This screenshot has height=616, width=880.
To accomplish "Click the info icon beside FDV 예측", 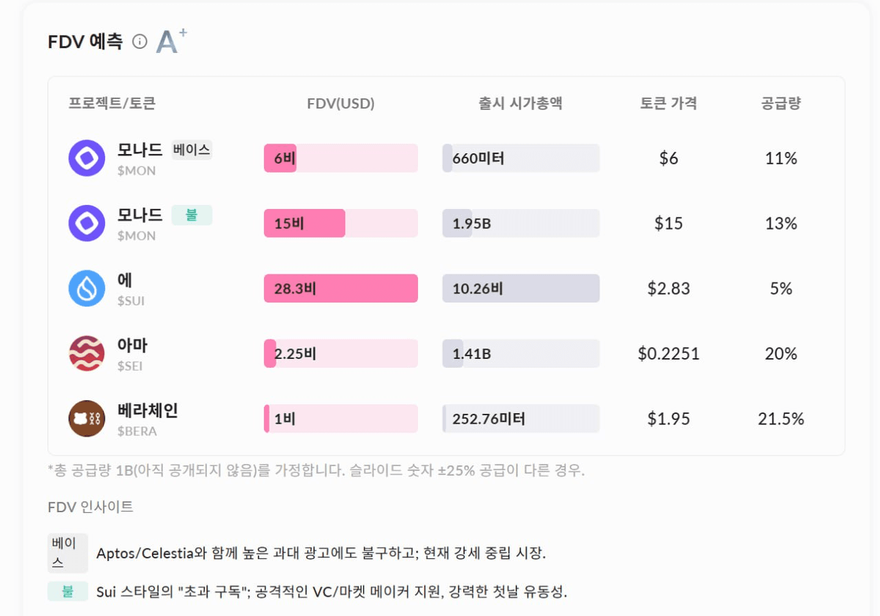I will (140, 42).
